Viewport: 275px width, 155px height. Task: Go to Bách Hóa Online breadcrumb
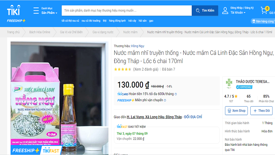point(40,32)
